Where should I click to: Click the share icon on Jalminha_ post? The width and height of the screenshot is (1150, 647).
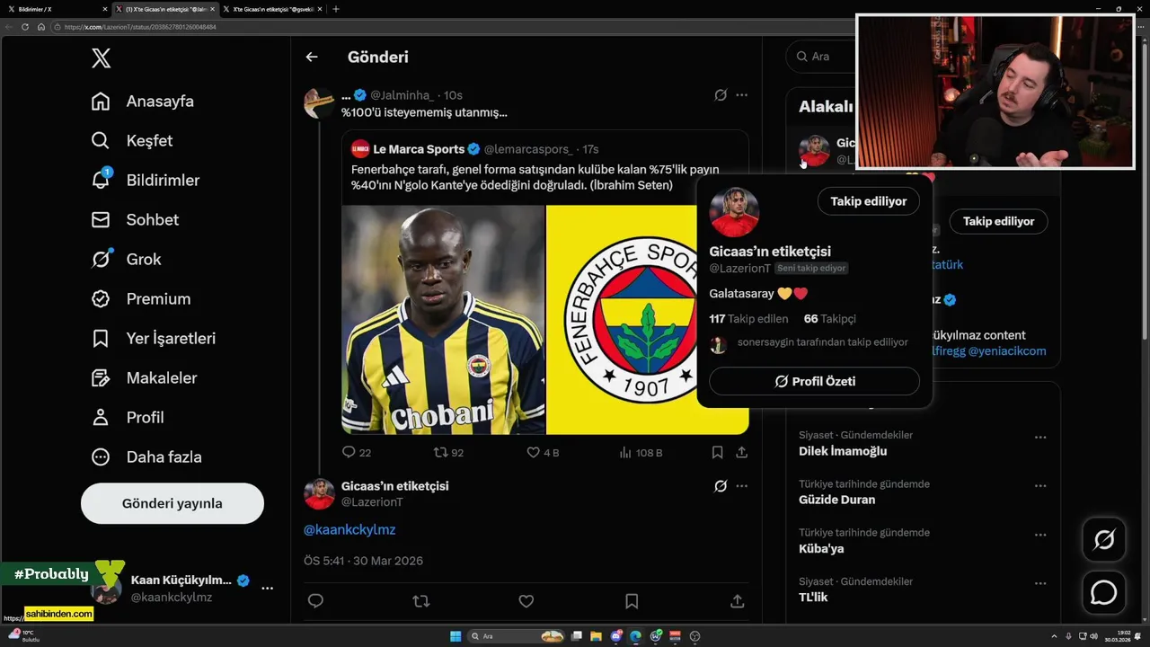tap(742, 453)
